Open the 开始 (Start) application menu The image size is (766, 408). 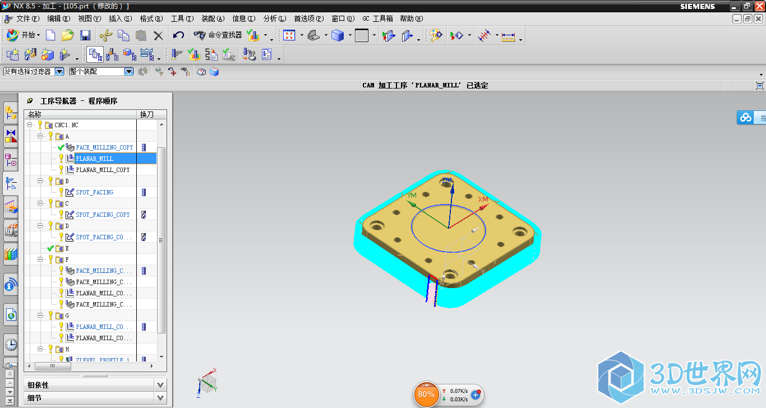(x=23, y=35)
